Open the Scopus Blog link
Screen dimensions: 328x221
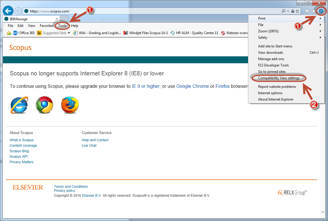pyautogui.click(x=19, y=151)
